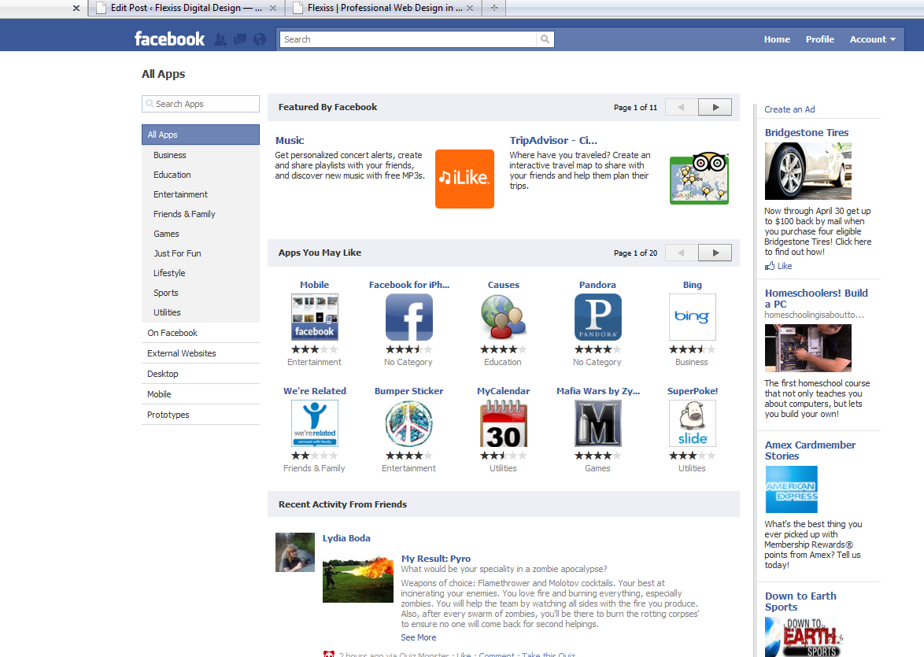Open the Desktop filter

(x=201, y=375)
